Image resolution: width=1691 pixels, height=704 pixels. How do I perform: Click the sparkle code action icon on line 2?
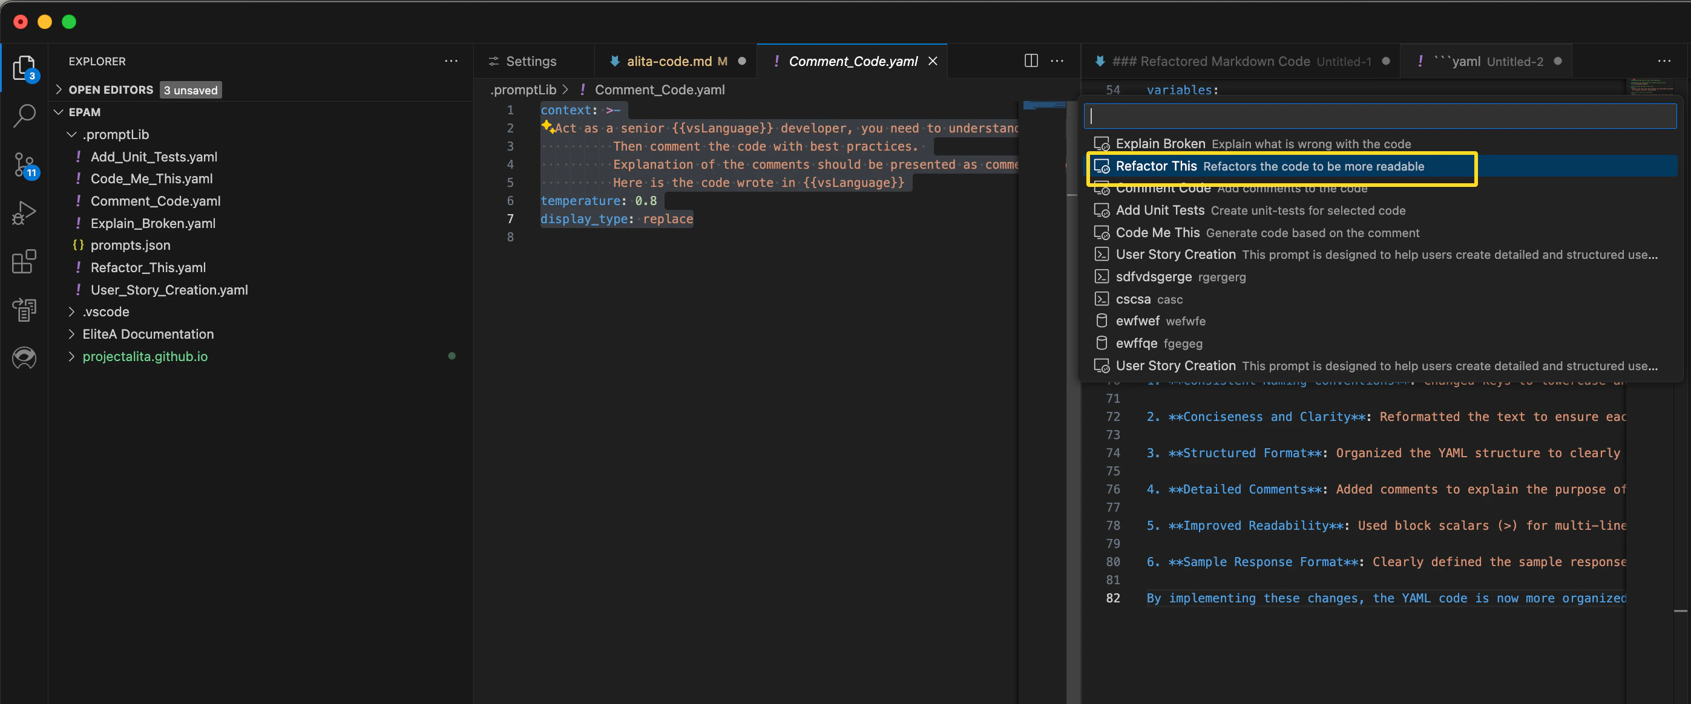click(548, 126)
